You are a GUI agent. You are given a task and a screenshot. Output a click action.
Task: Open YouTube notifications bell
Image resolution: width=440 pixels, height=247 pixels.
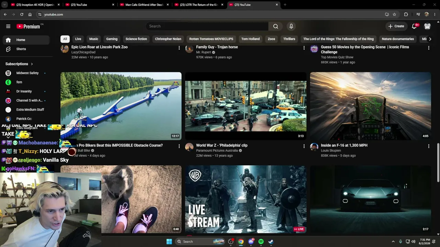414,26
